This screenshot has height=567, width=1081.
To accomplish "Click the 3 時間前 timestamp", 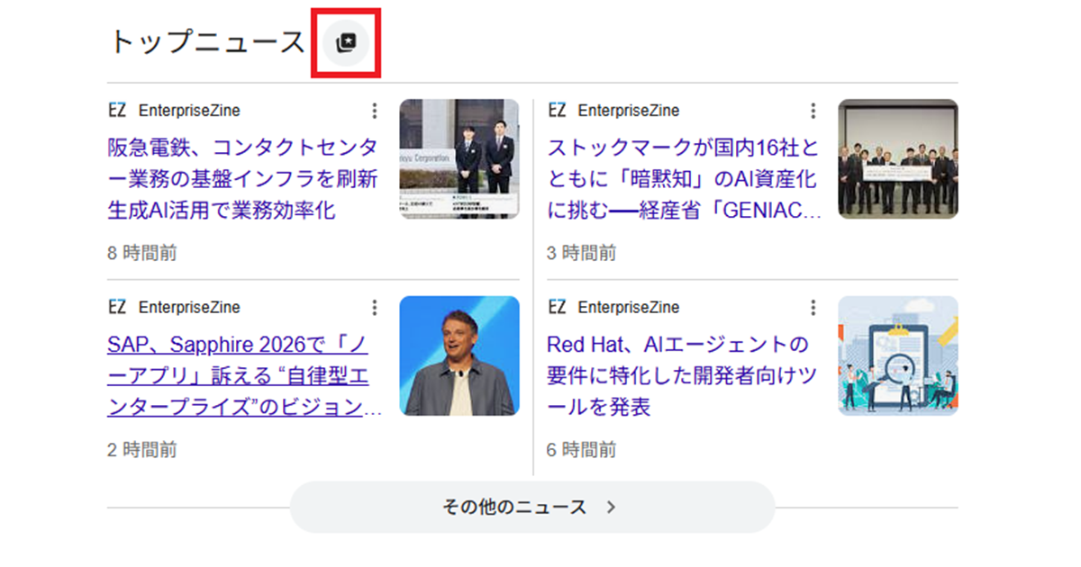I will [x=582, y=253].
